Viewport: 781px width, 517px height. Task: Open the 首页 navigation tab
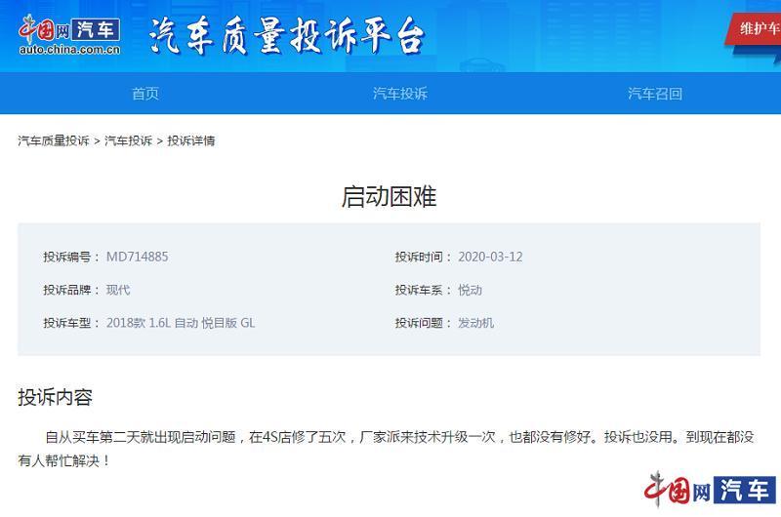pos(145,94)
